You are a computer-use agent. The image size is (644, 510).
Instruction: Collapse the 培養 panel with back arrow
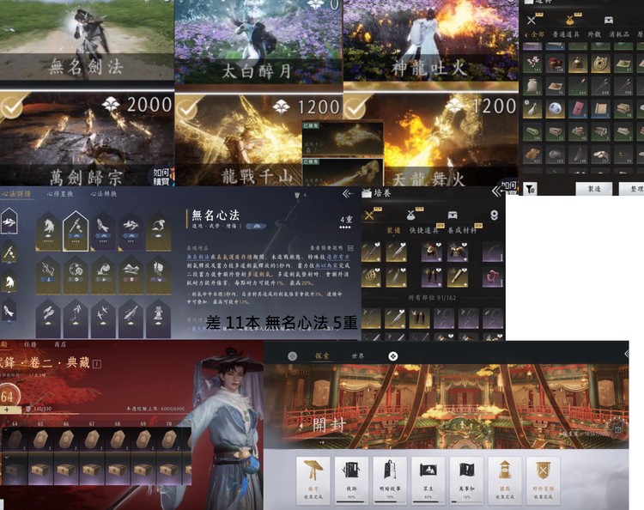496,191
